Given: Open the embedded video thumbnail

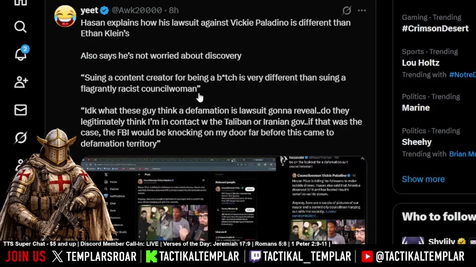Looking at the screenshot, I should coord(223,200).
